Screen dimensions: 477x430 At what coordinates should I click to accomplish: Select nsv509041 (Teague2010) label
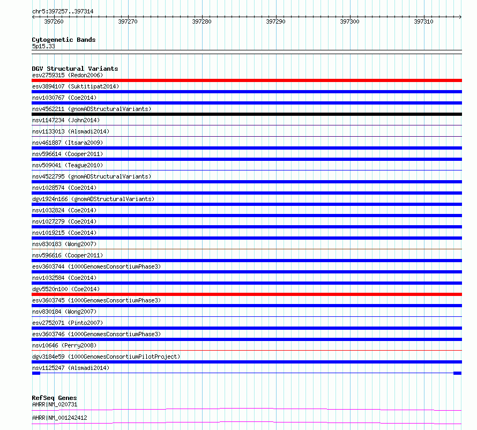tap(68, 165)
